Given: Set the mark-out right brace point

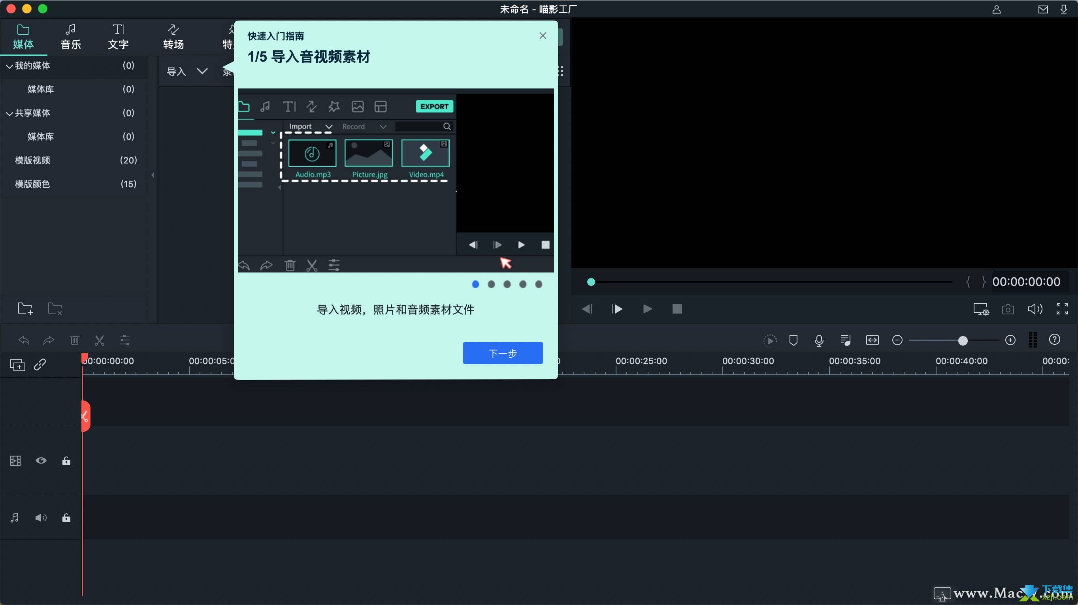Looking at the screenshot, I should tap(984, 282).
